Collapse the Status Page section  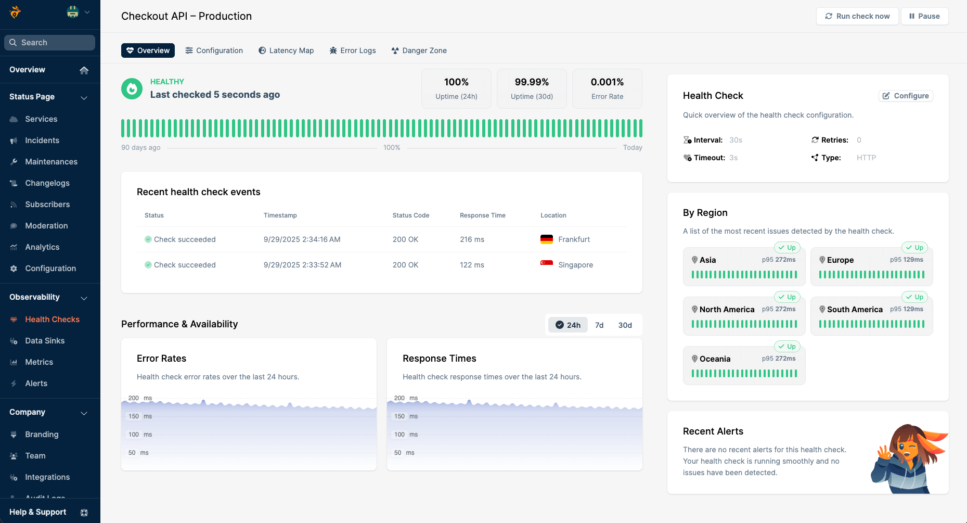[x=84, y=97]
